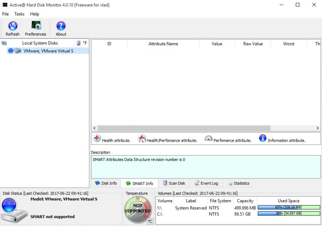Screen dimensions: 322x226
Task: Click the horizontal scrollbar thumb in attribute table
Action: (184, 128)
